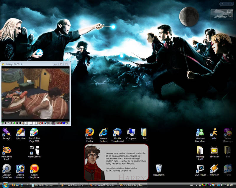Image resolution: width=236 pixels, height=188 pixels.
Task: Switch to camera 2 in viewer toolbar
Action: (8, 123)
